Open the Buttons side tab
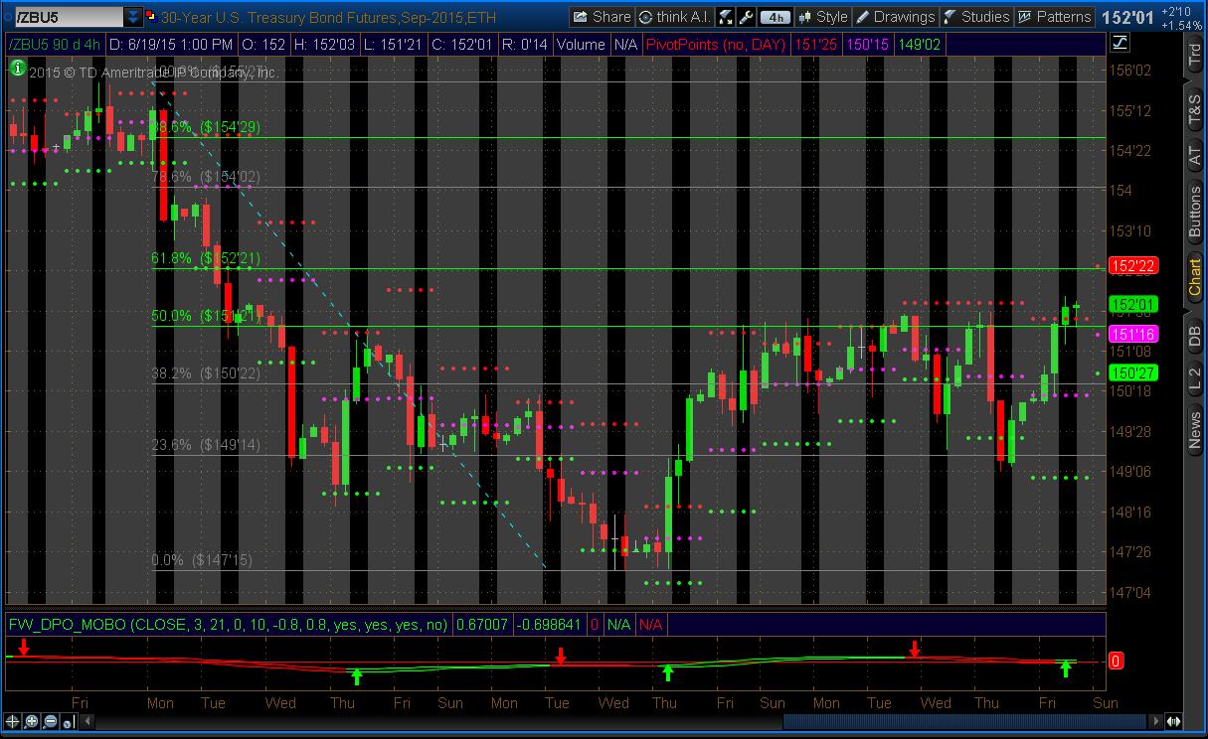 click(x=1194, y=213)
